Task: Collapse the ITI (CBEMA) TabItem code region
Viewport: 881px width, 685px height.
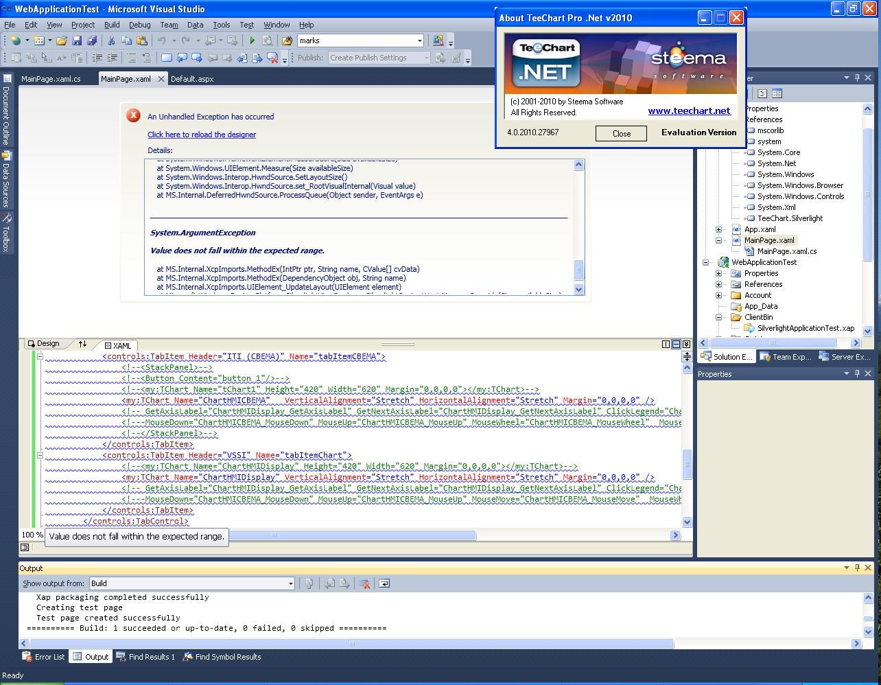Action: [40, 356]
